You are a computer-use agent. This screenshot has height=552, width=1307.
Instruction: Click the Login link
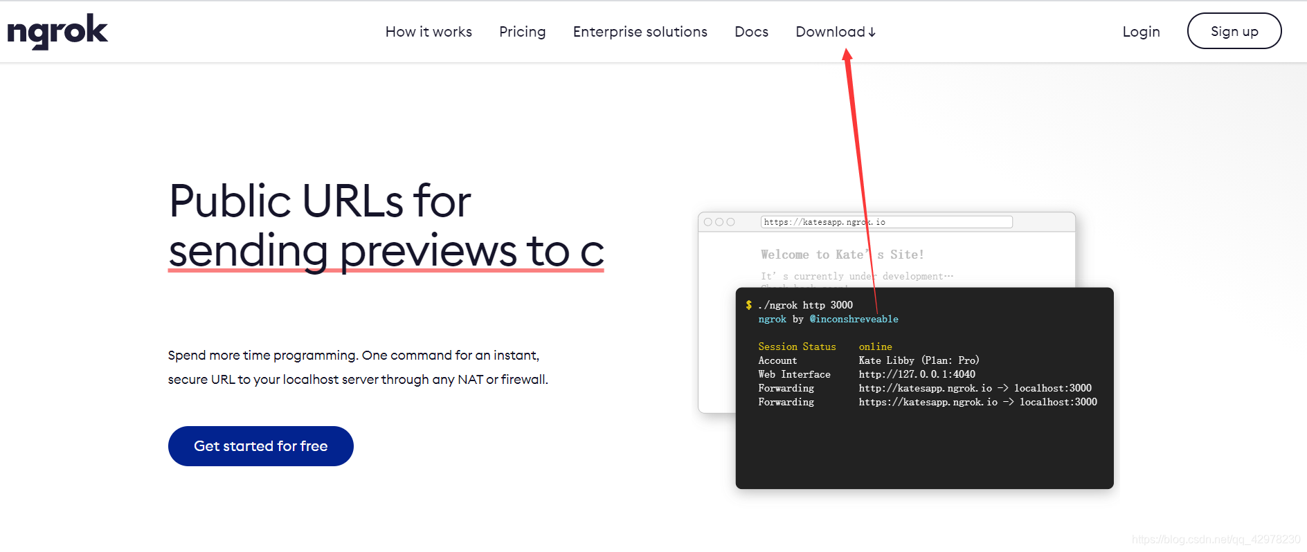1141,32
